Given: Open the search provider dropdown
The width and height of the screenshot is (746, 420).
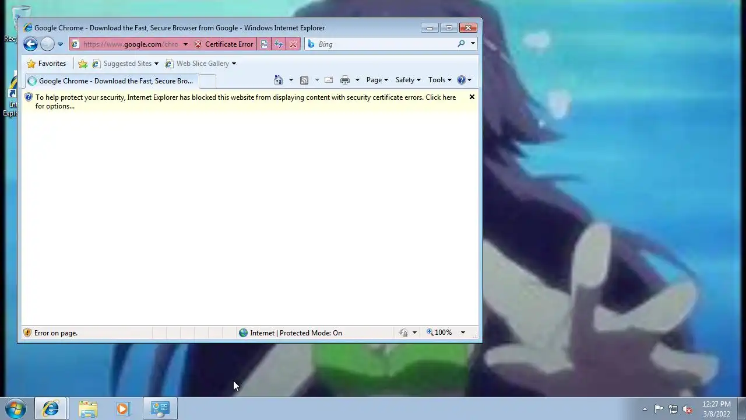Looking at the screenshot, I should [473, 44].
